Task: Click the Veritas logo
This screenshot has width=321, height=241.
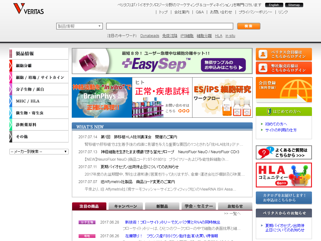Action: pyautogui.click(x=28, y=9)
